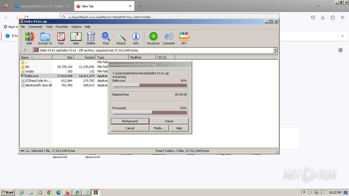
Task: Open the Firefox taskbar button
Action: coord(68,192)
